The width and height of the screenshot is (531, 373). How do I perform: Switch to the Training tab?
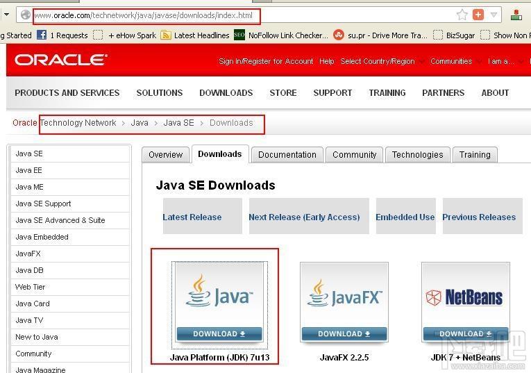(475, 155)
